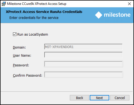Click the "Enter credentials for the service" subtitle
This screenshot has width=134, height=105.
[x=34, y=18]
